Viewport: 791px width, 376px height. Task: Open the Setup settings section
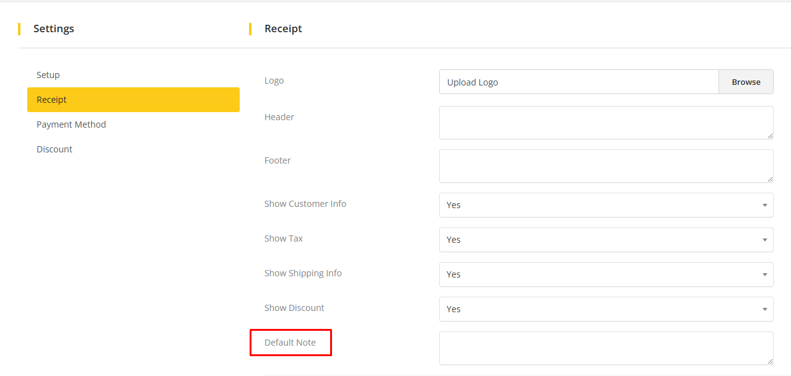(x=48, y=75)
